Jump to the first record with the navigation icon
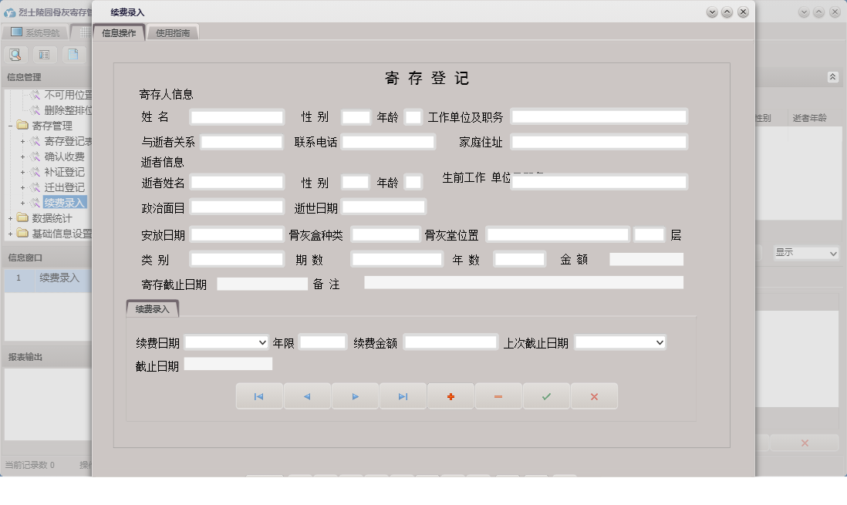Screen dimensions: 847x505 [x=259, y=396]
